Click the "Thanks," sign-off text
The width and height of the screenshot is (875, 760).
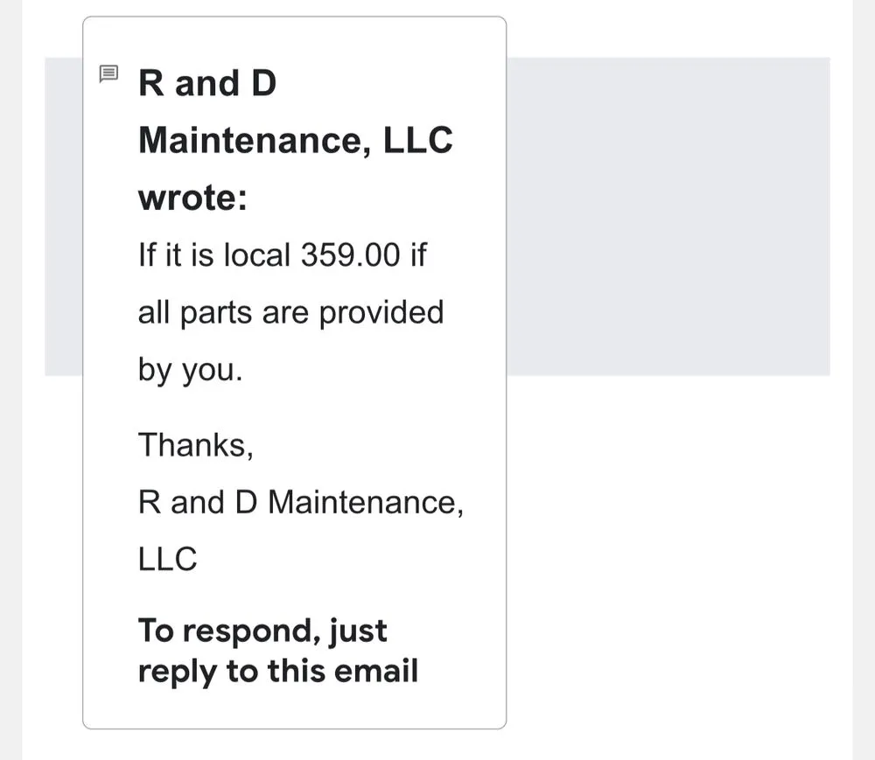pos(195,445)
